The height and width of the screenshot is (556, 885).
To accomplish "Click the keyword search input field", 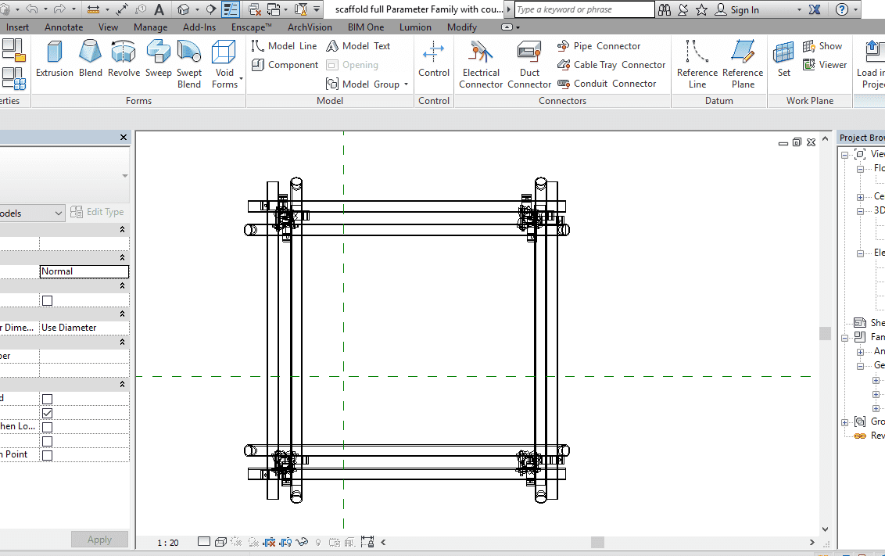I will click(584, 9).
